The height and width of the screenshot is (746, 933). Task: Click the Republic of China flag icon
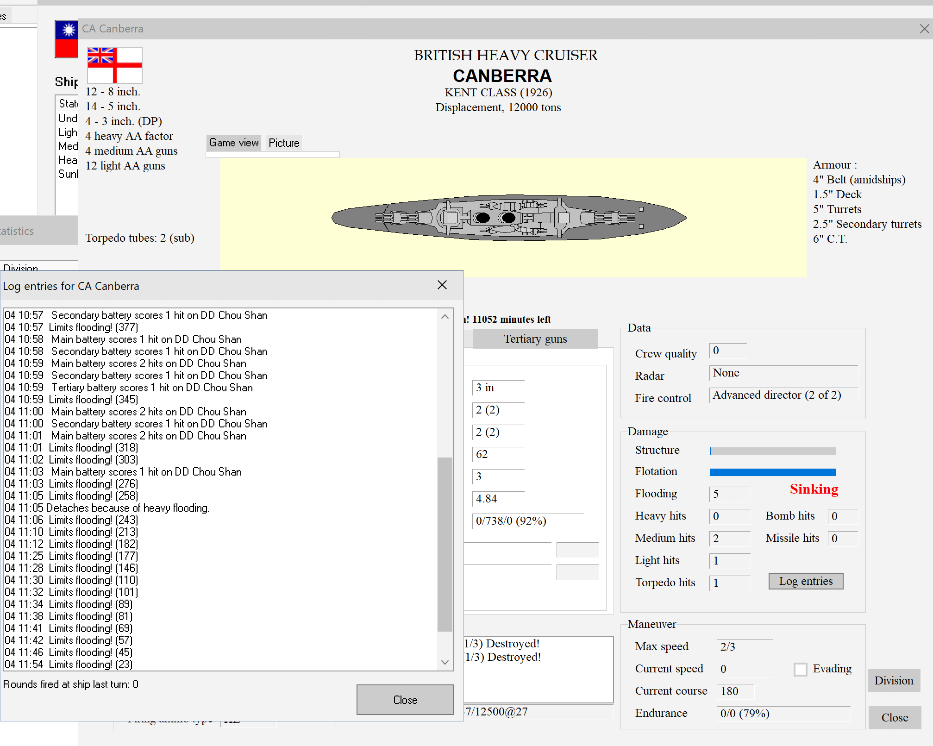tap(66, 39)
